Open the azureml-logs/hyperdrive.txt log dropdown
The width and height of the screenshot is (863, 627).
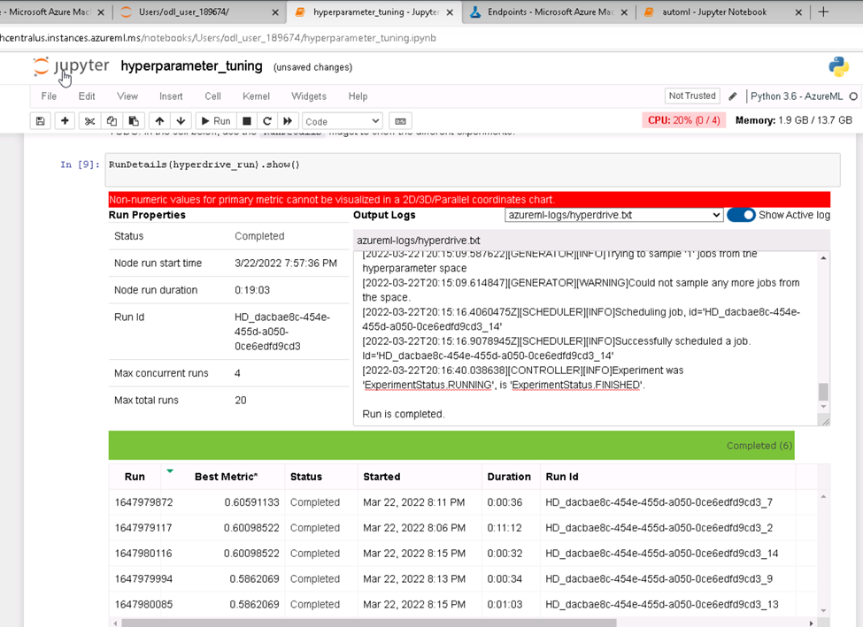(613, 215)
